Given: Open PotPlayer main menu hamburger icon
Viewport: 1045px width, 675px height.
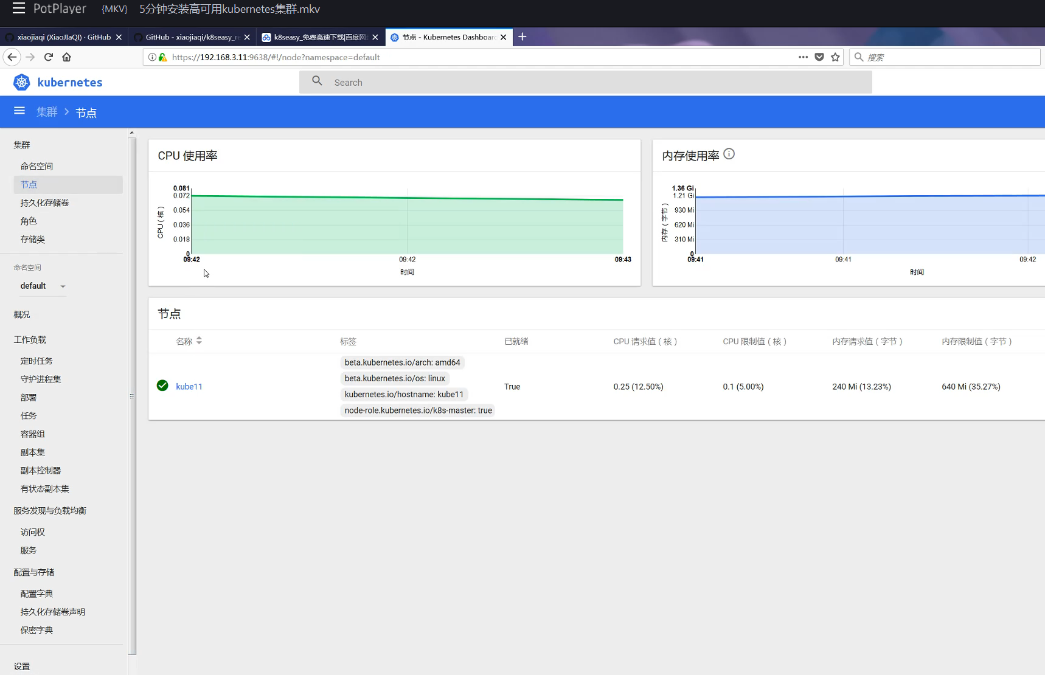Looking at the screenshot, I should point(19,8).
